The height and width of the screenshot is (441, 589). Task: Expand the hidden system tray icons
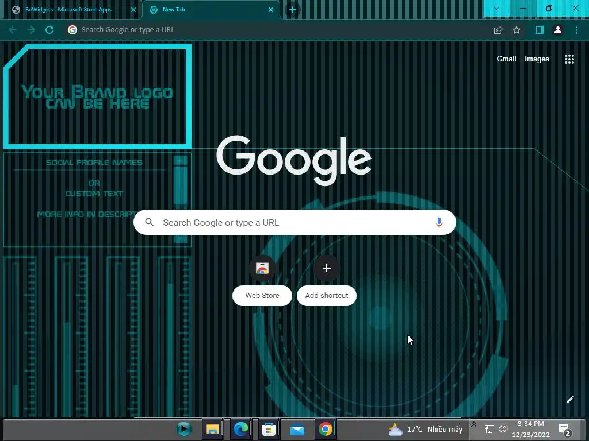coord(474,424)
